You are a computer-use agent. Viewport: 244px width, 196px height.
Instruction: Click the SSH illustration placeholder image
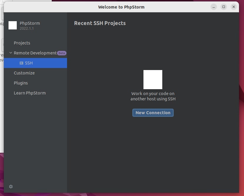coord(153,79)
